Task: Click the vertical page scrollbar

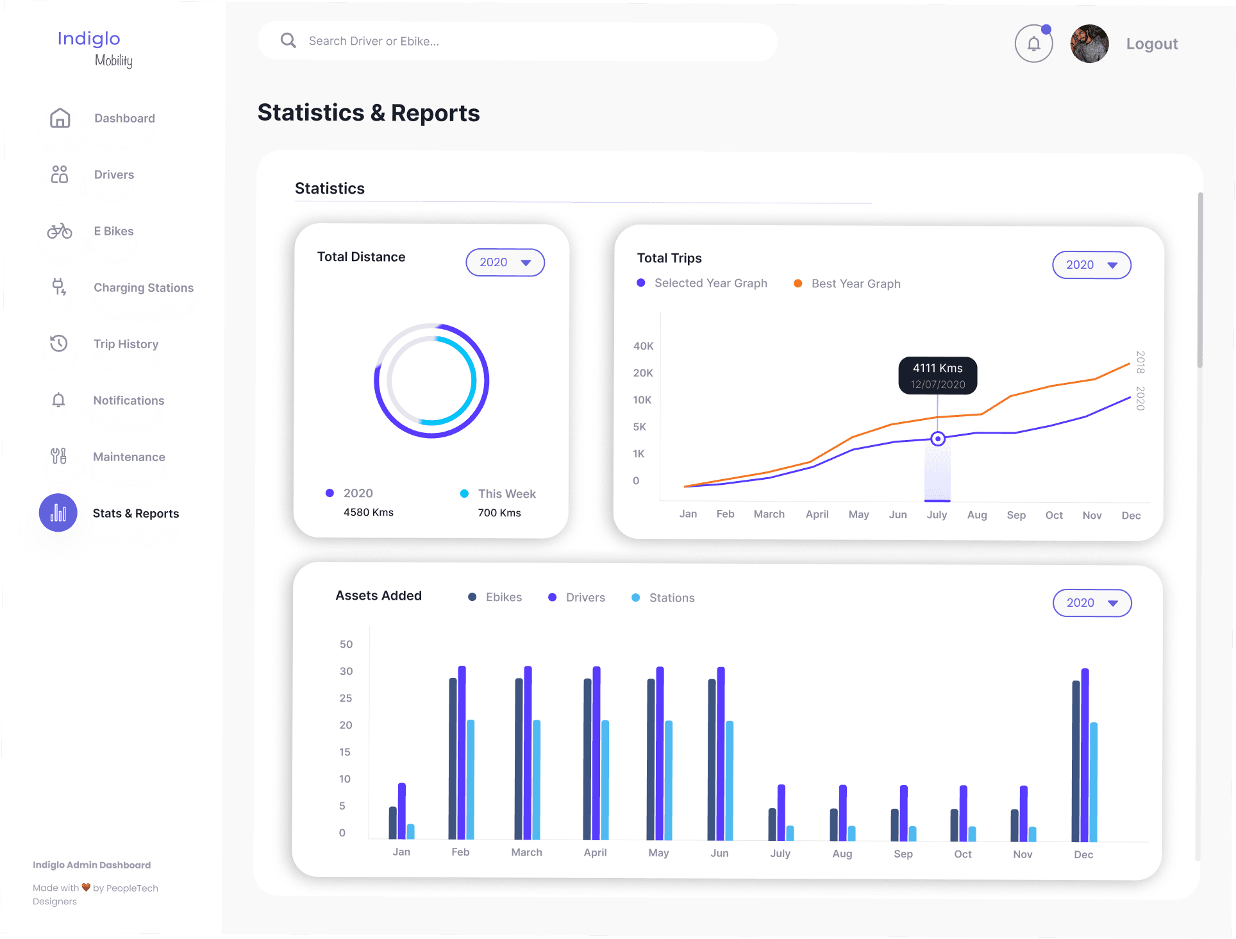Action: (1200, 280)
